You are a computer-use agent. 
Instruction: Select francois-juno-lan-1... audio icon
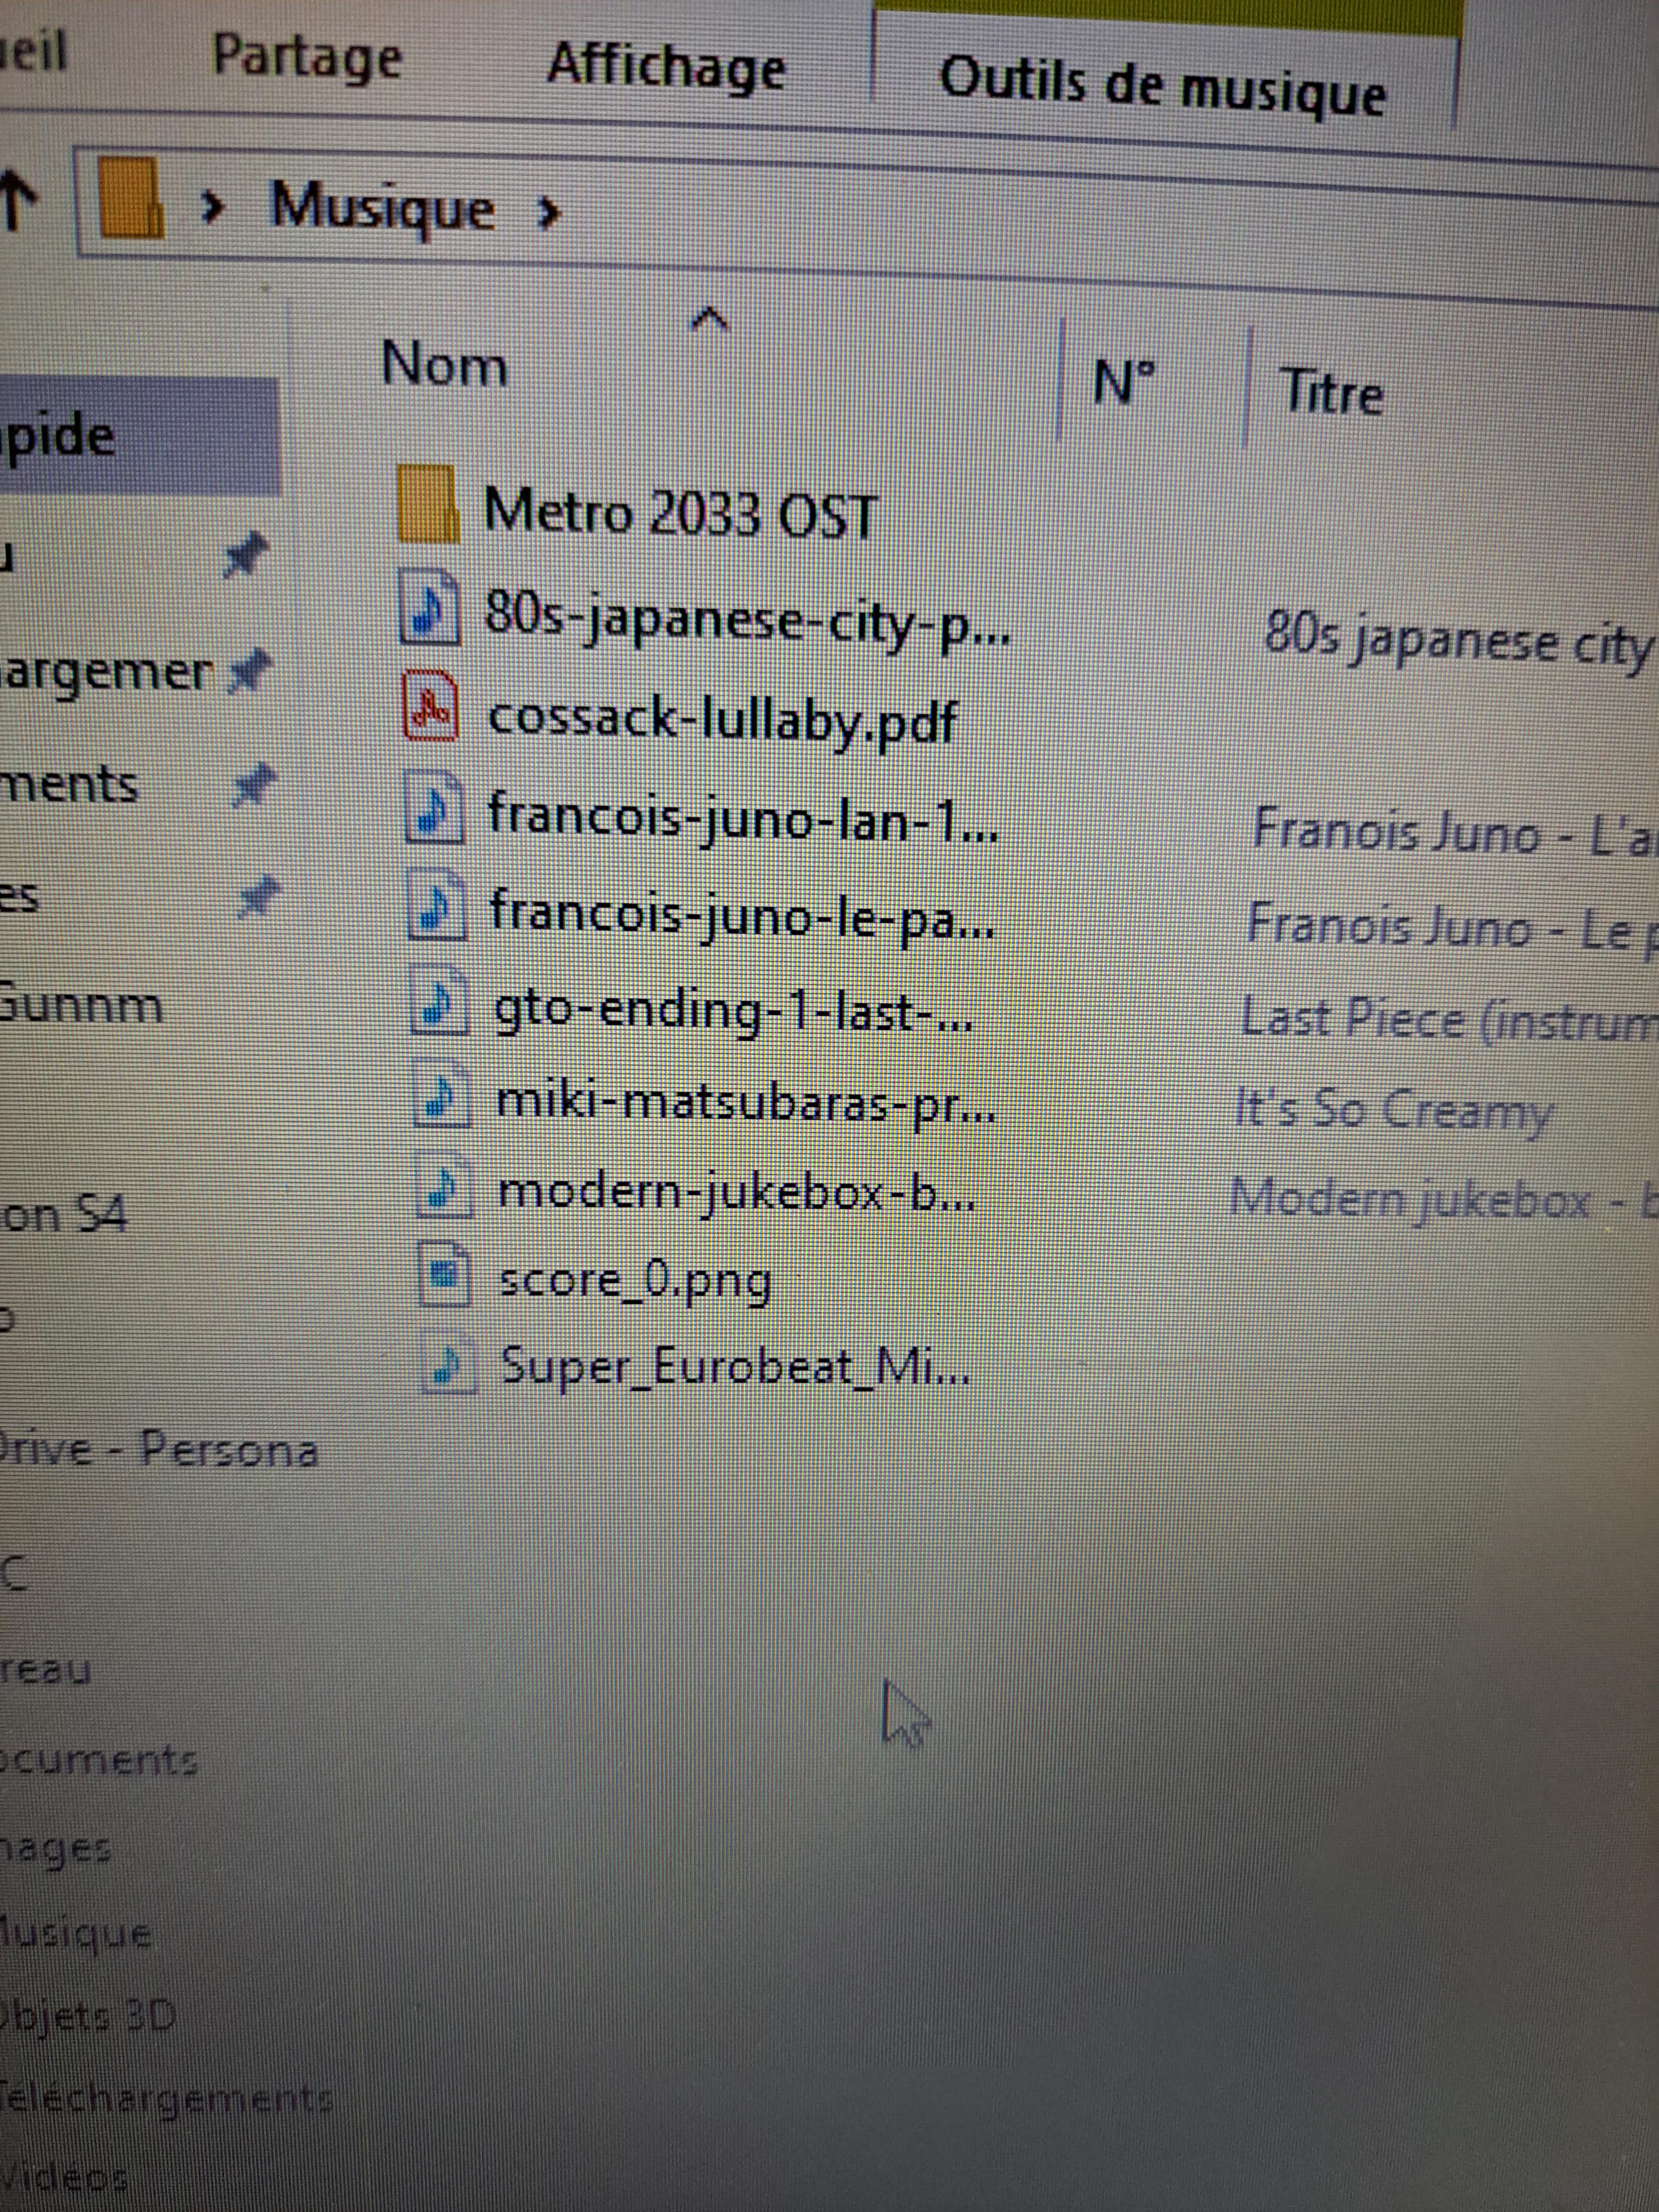(434, 807)
